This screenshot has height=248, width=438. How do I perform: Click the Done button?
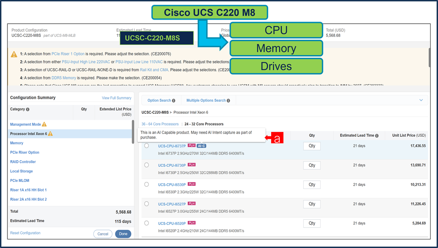123,234
